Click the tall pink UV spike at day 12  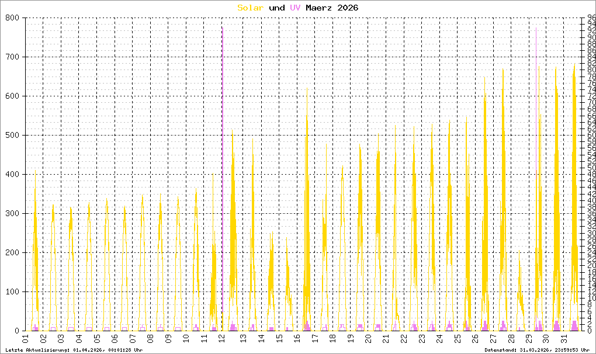[223, 171]
